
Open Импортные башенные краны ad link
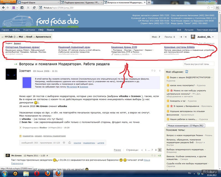tap(23, 47)
